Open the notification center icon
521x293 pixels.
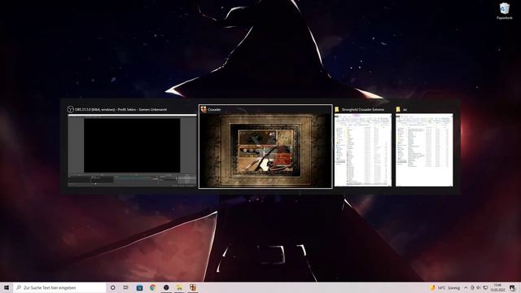512,287
